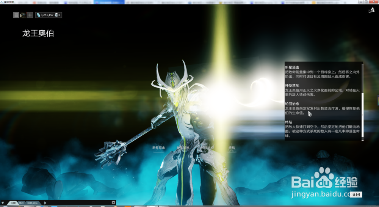Click the 龙王奥伯 warframe title

click(x=38, y=33)
